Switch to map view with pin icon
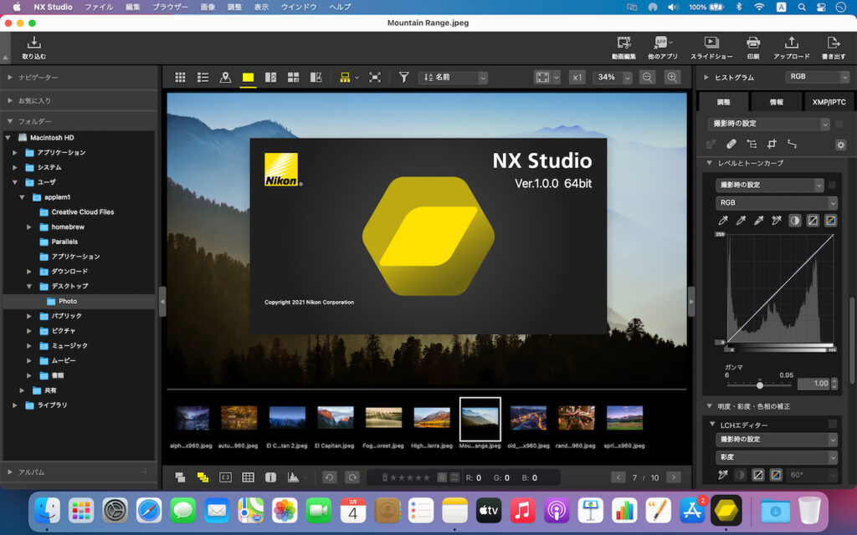This screenshot has height=535, width=857. (225, 77)
